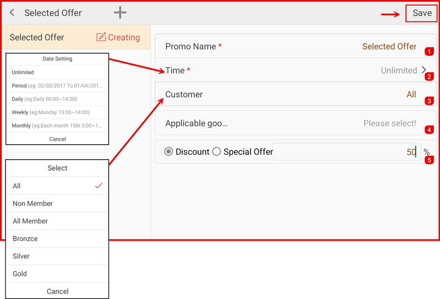Click the checkmark next to All

pyautogui.click(x=98, y=186)
